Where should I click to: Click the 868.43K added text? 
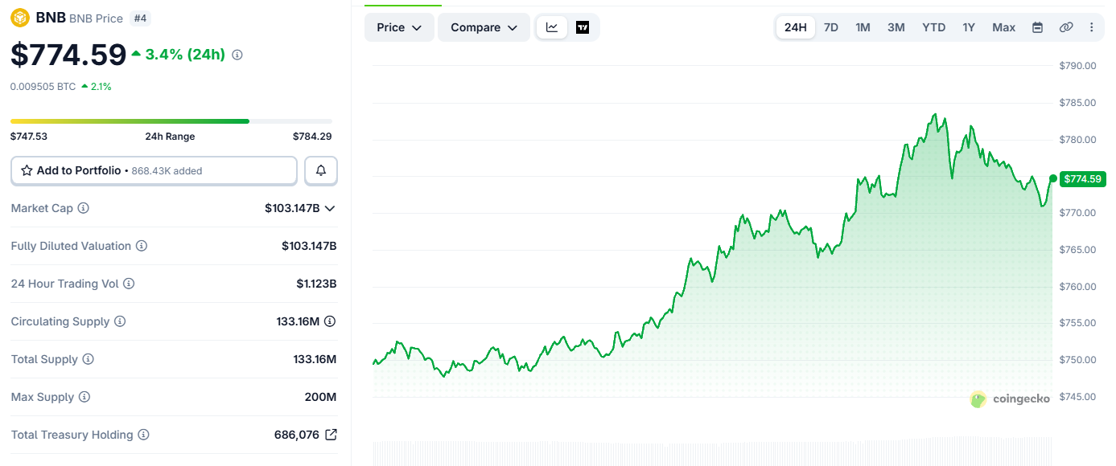[x=167, y=171]
